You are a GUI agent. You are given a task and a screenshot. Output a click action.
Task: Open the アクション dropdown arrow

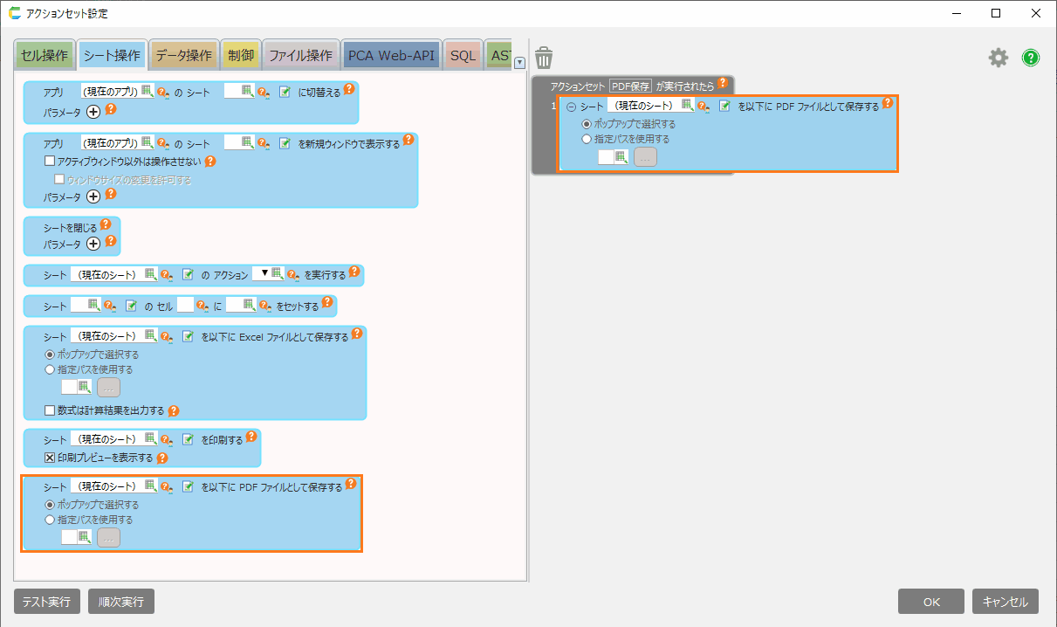(264, 274)
